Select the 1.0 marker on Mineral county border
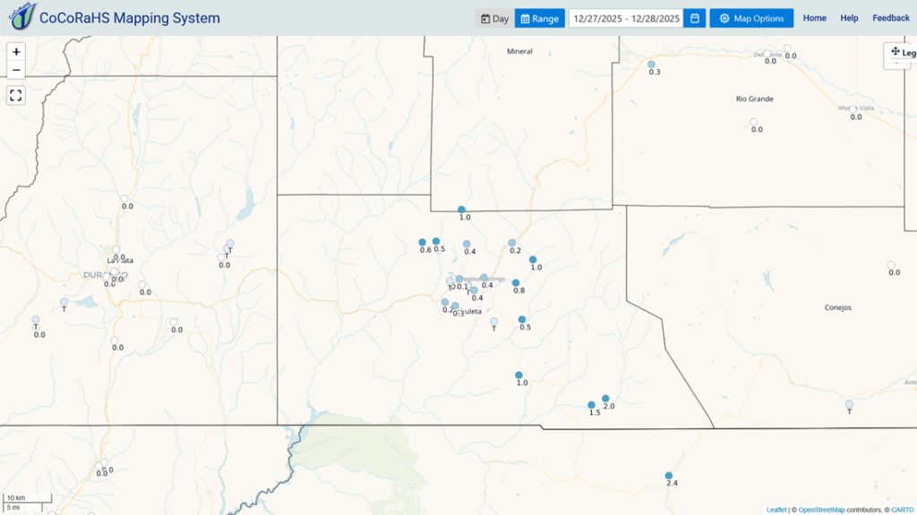 (x=461, y=209)
